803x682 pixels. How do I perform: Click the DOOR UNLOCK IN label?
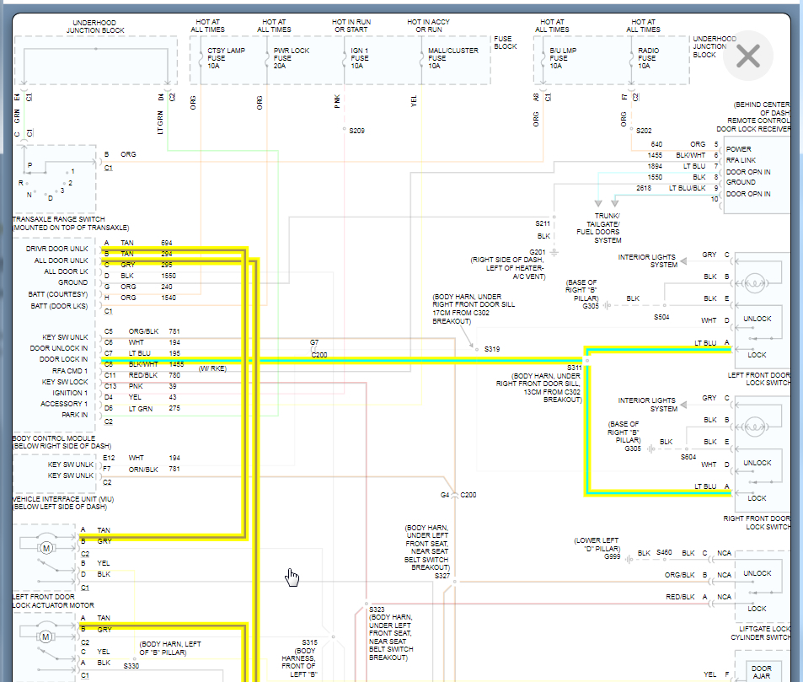point(59,348)
